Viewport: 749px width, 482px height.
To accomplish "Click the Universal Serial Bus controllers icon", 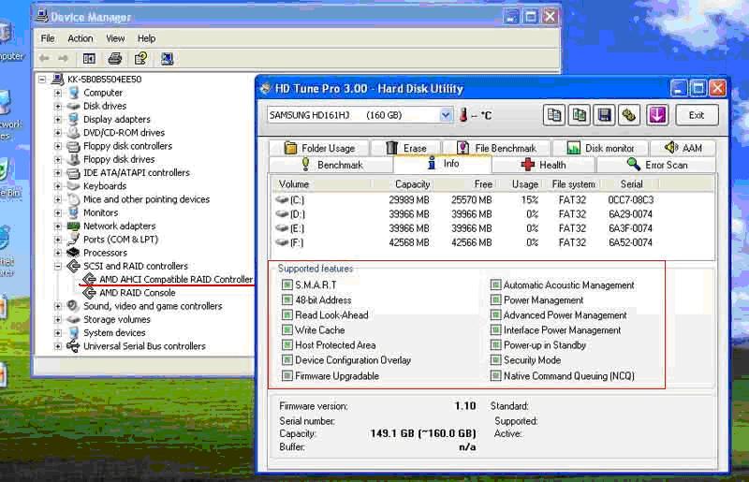I will pos(73,346).
